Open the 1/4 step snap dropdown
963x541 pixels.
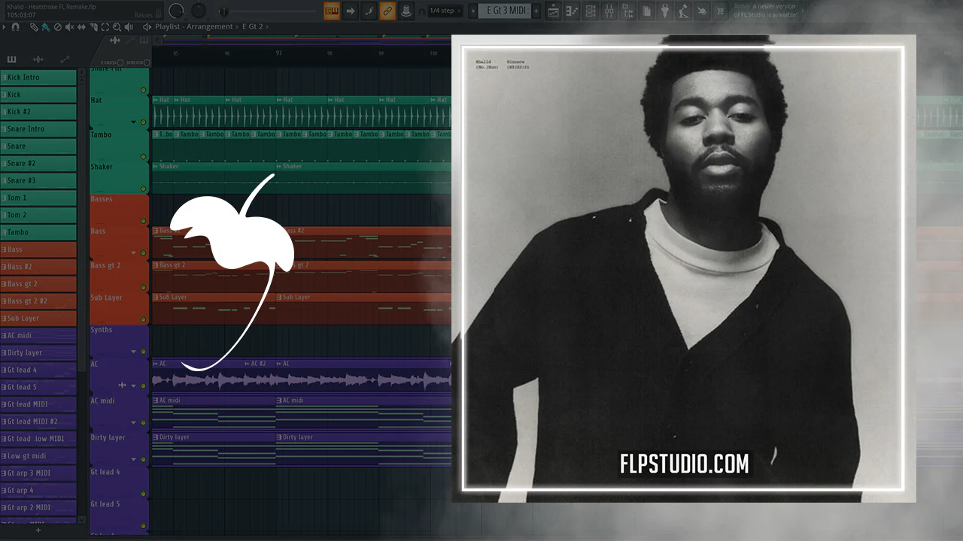point(445,11)
